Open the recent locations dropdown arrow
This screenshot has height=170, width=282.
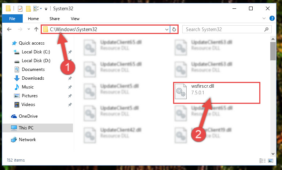click(x=29, y=29)
